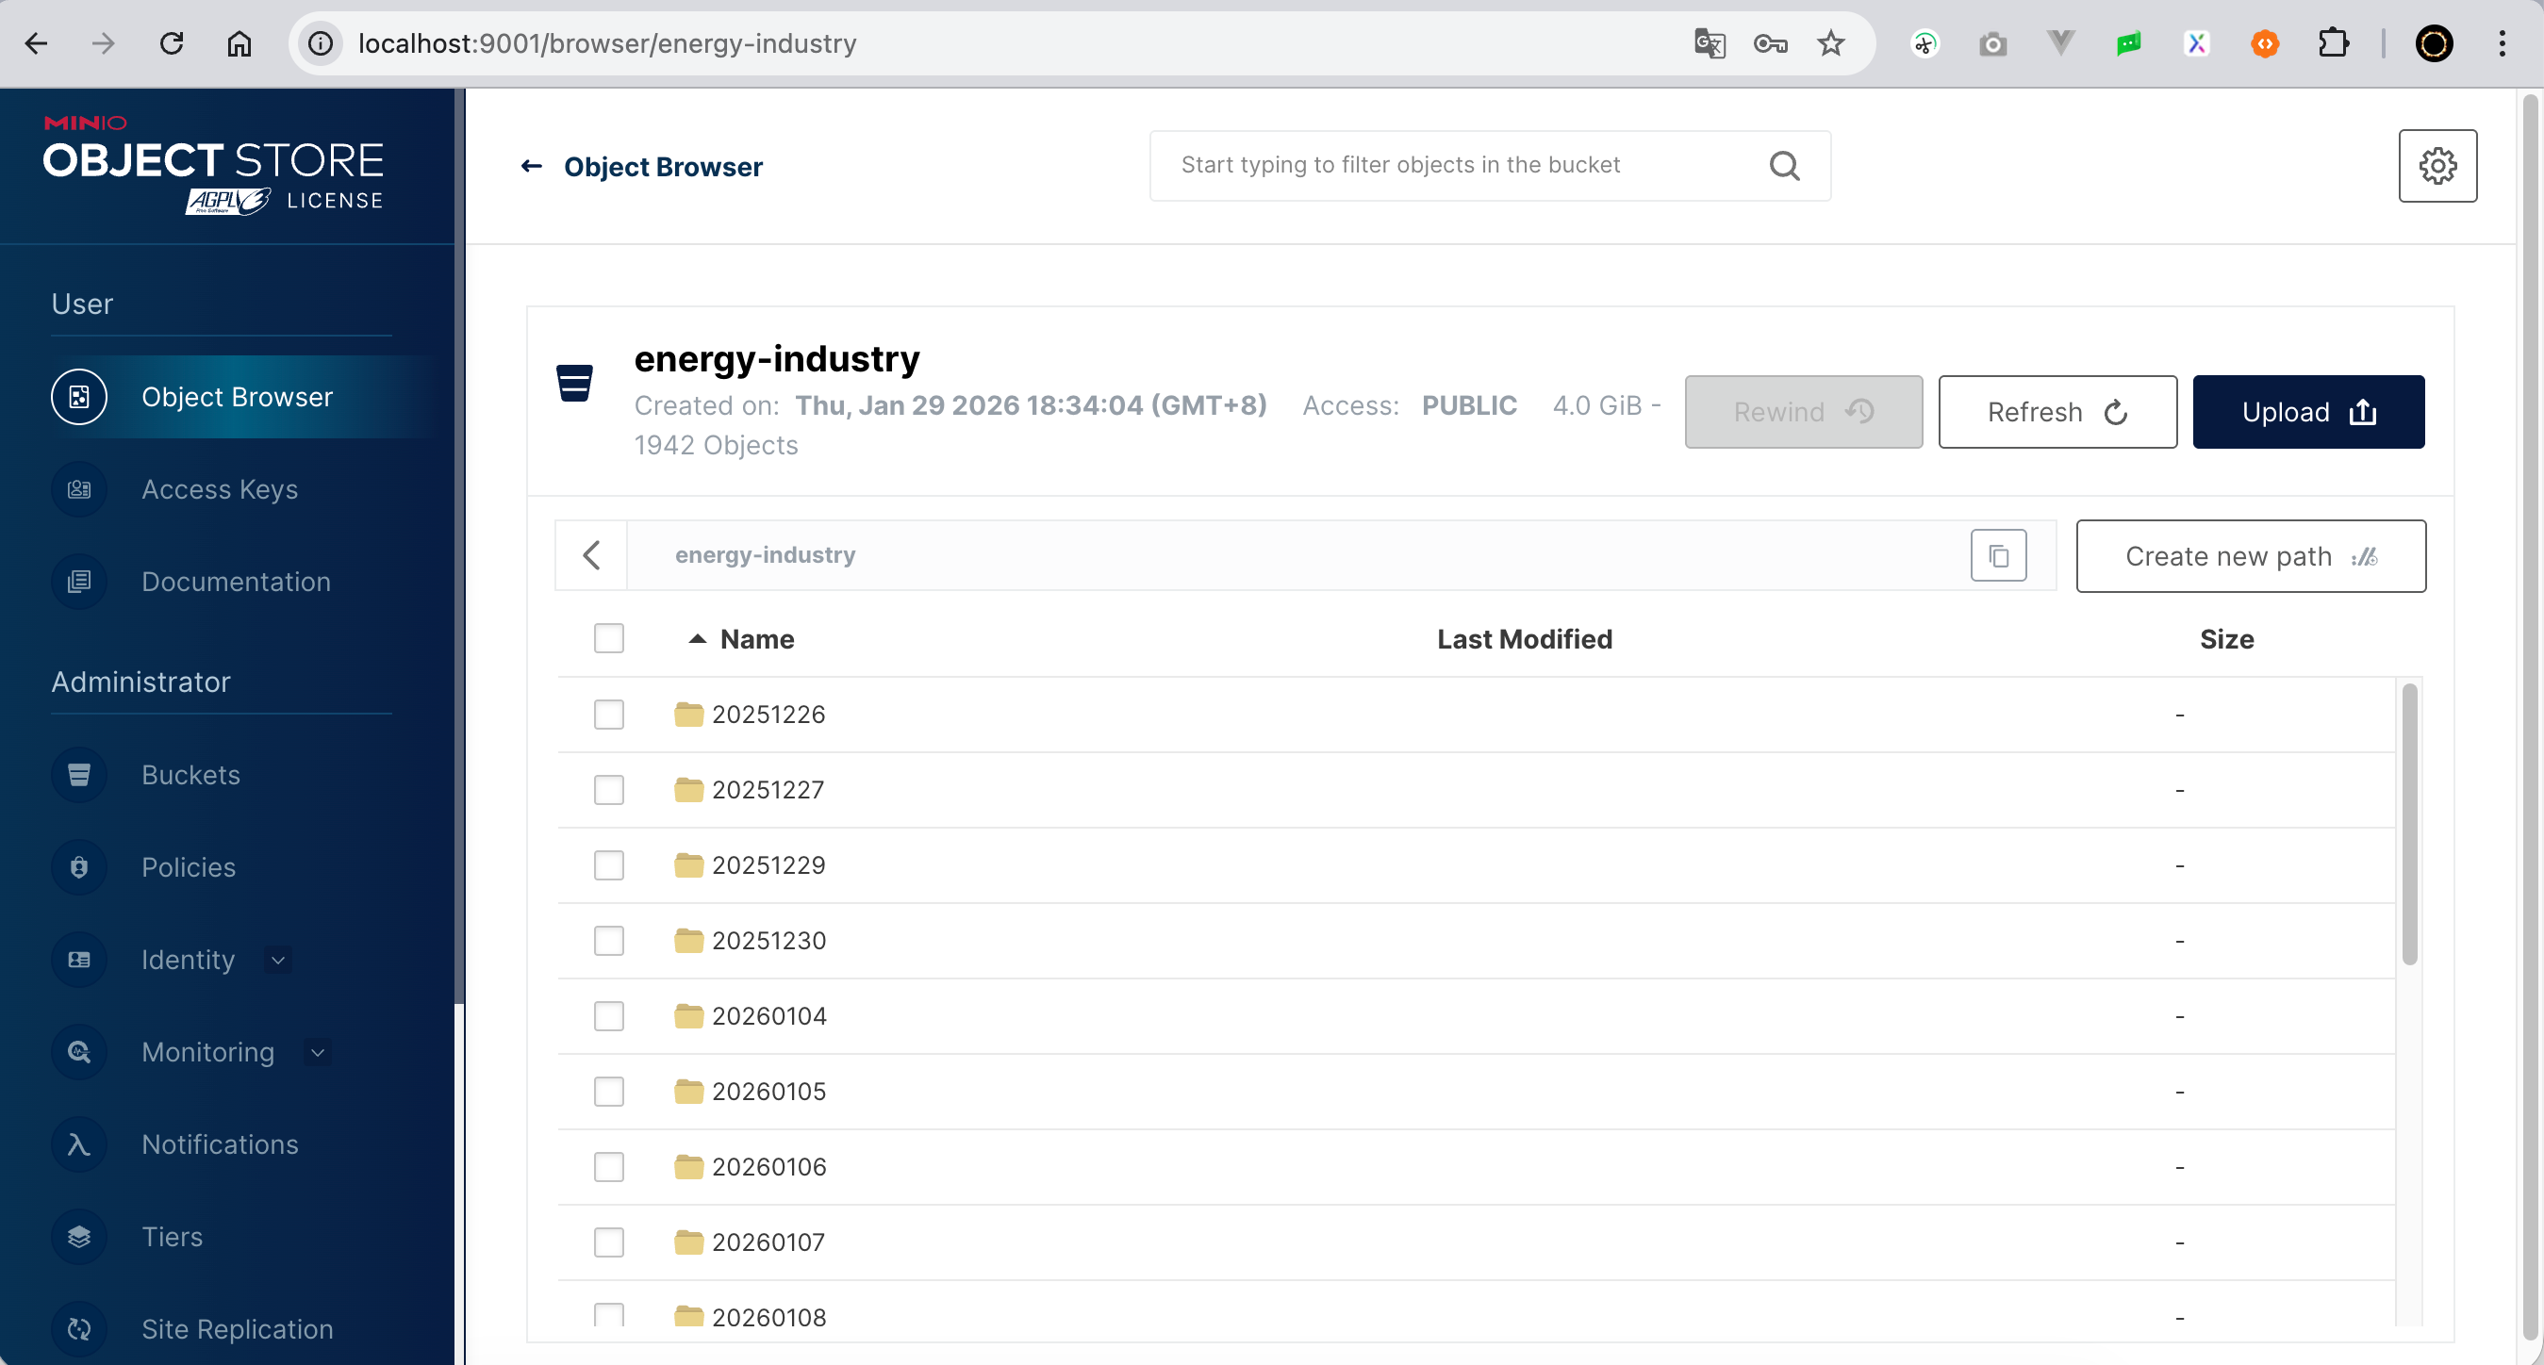Open Notifications lambda icon in sidebar
The image size is (2544, 1365).
point(79,1143)
